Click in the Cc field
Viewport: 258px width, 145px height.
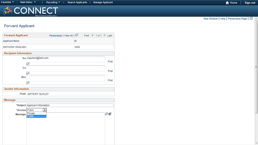point(66,68)
